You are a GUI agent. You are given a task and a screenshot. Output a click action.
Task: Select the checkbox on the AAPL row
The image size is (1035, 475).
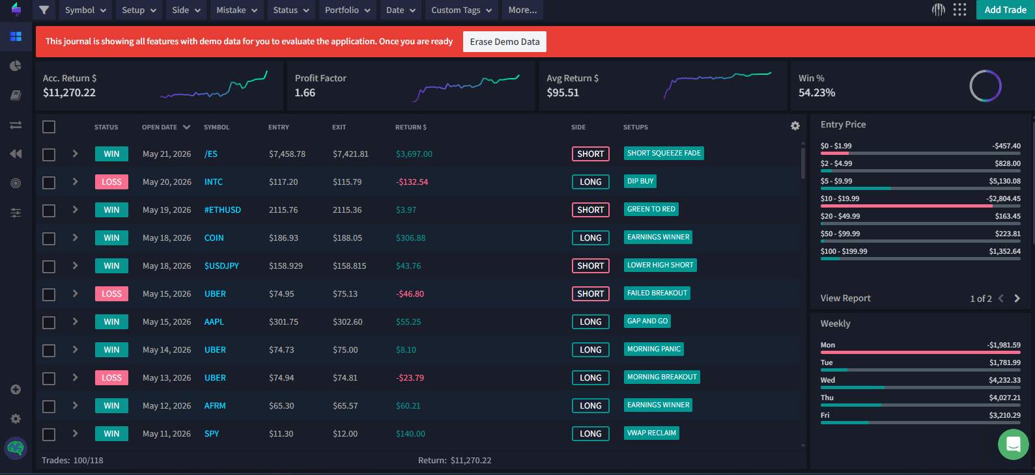point(49,322)
